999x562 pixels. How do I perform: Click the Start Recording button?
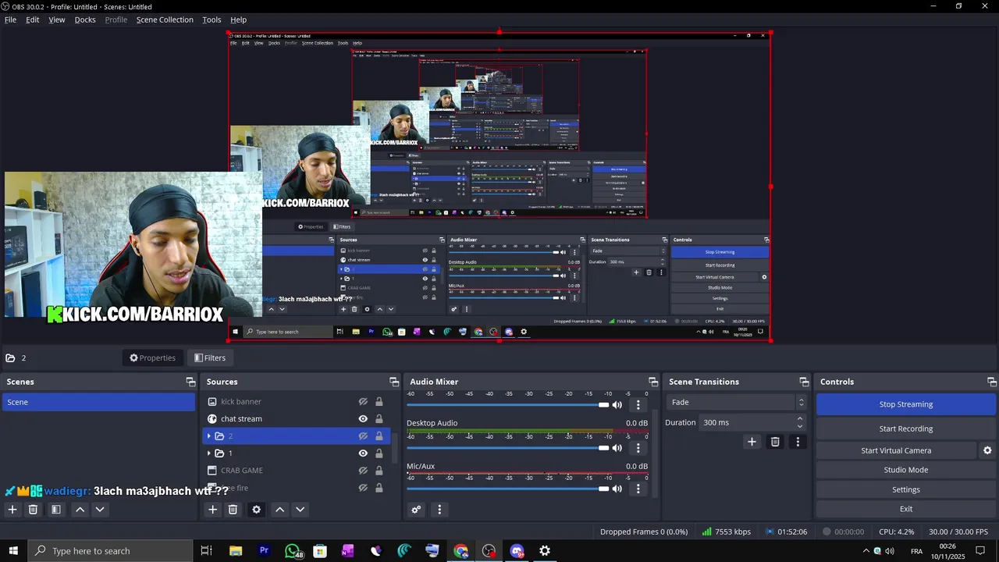(x=906, y=429)
